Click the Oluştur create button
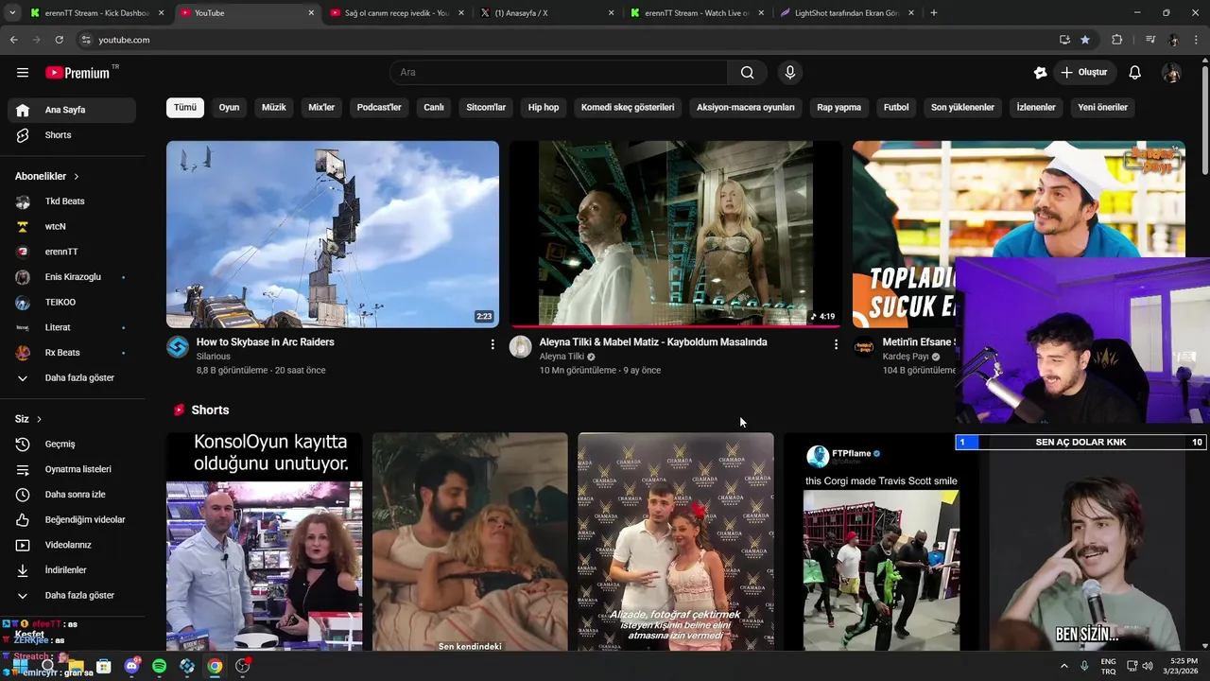This screenshot has width=1210, height=681. [x=1084, y=73]
